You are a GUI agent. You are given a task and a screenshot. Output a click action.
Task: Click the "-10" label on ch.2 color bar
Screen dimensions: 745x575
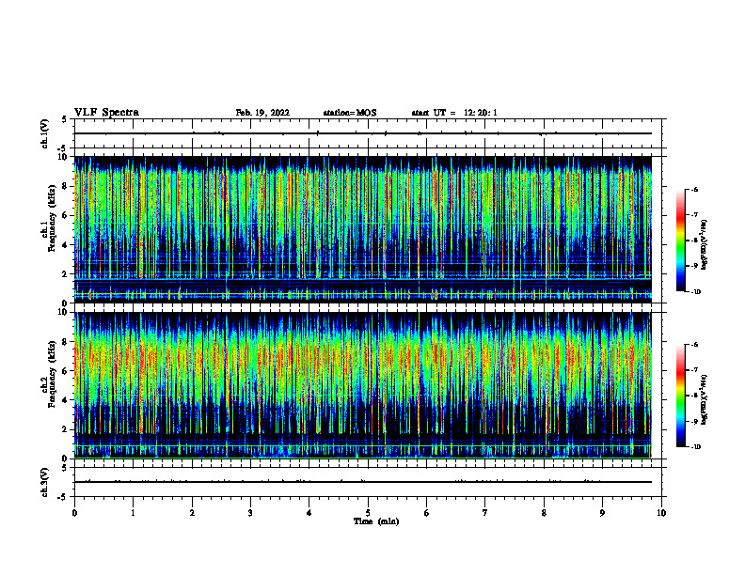(x=695, y=447)
